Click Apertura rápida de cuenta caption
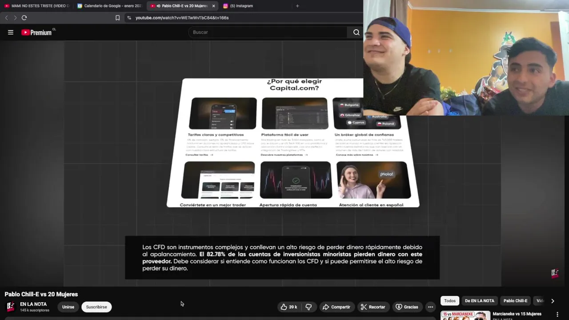569x320 pixels. click(288, 205)
